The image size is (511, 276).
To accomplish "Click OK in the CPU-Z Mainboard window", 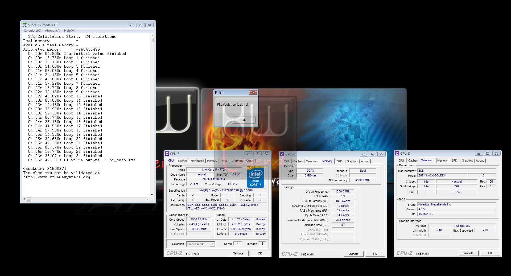I will pos(490,253).
